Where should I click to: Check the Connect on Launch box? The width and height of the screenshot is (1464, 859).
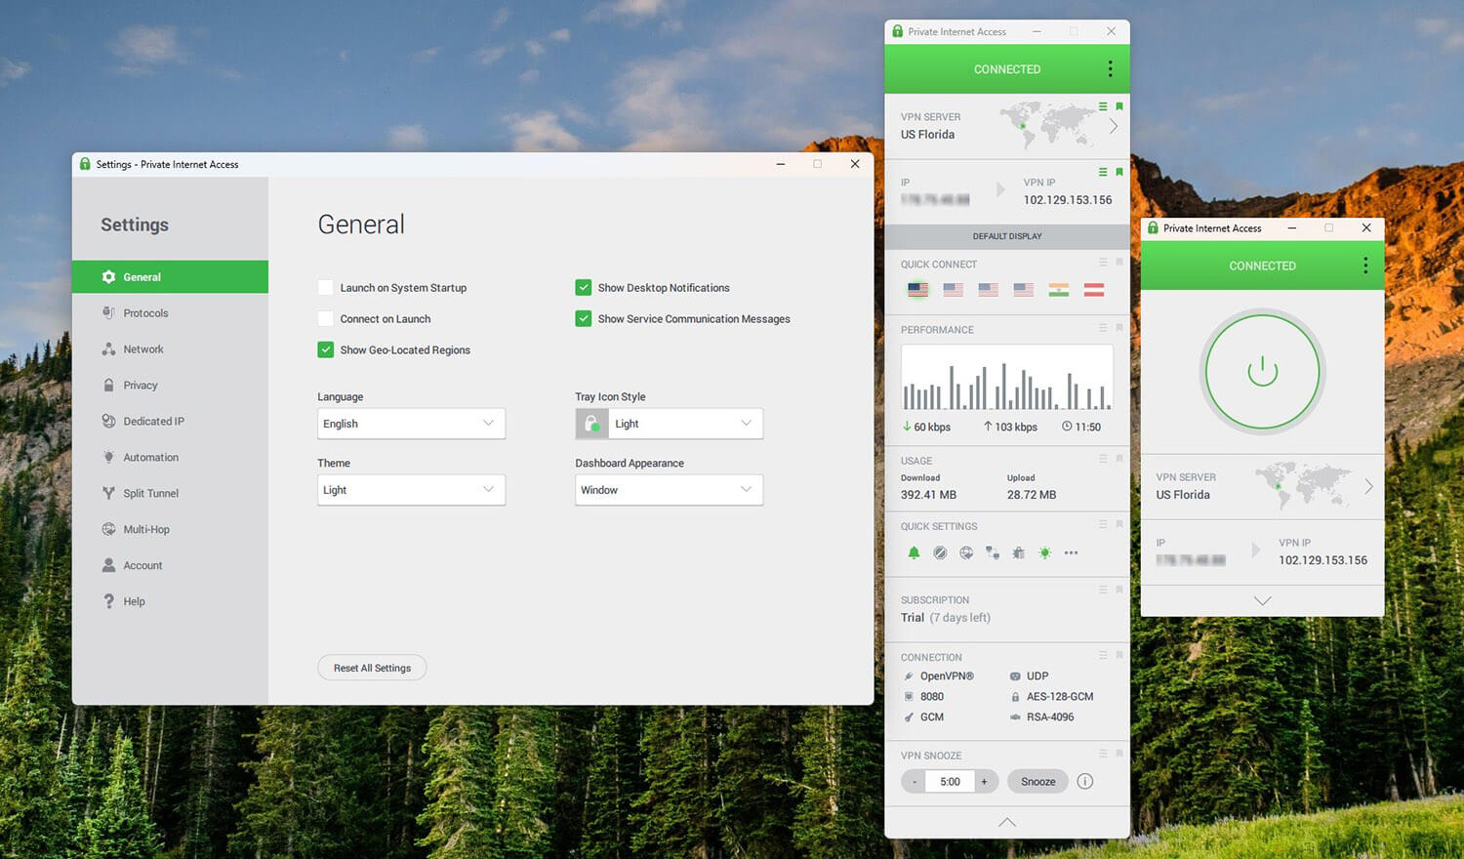point(326,319)
